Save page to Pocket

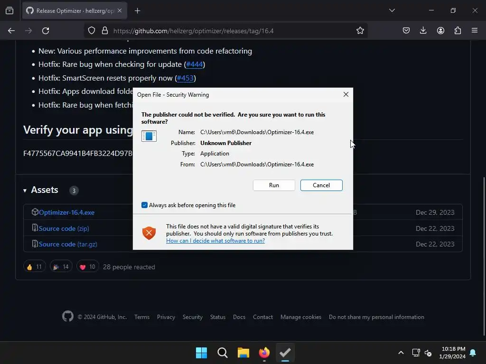click(406, 31)
